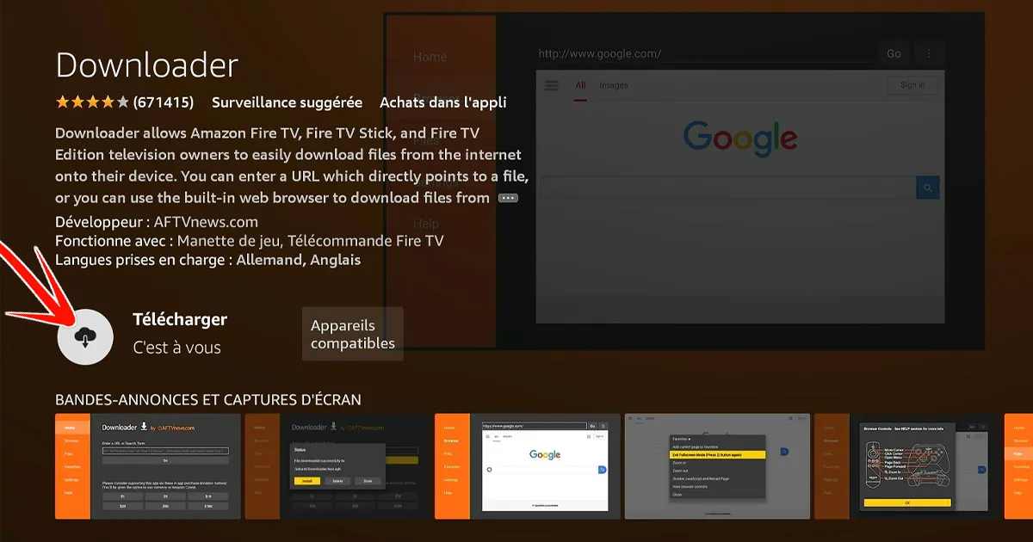Click the cloud download icon
The width and height of the screenshot is (1033, 542).
tap(86, 336)
